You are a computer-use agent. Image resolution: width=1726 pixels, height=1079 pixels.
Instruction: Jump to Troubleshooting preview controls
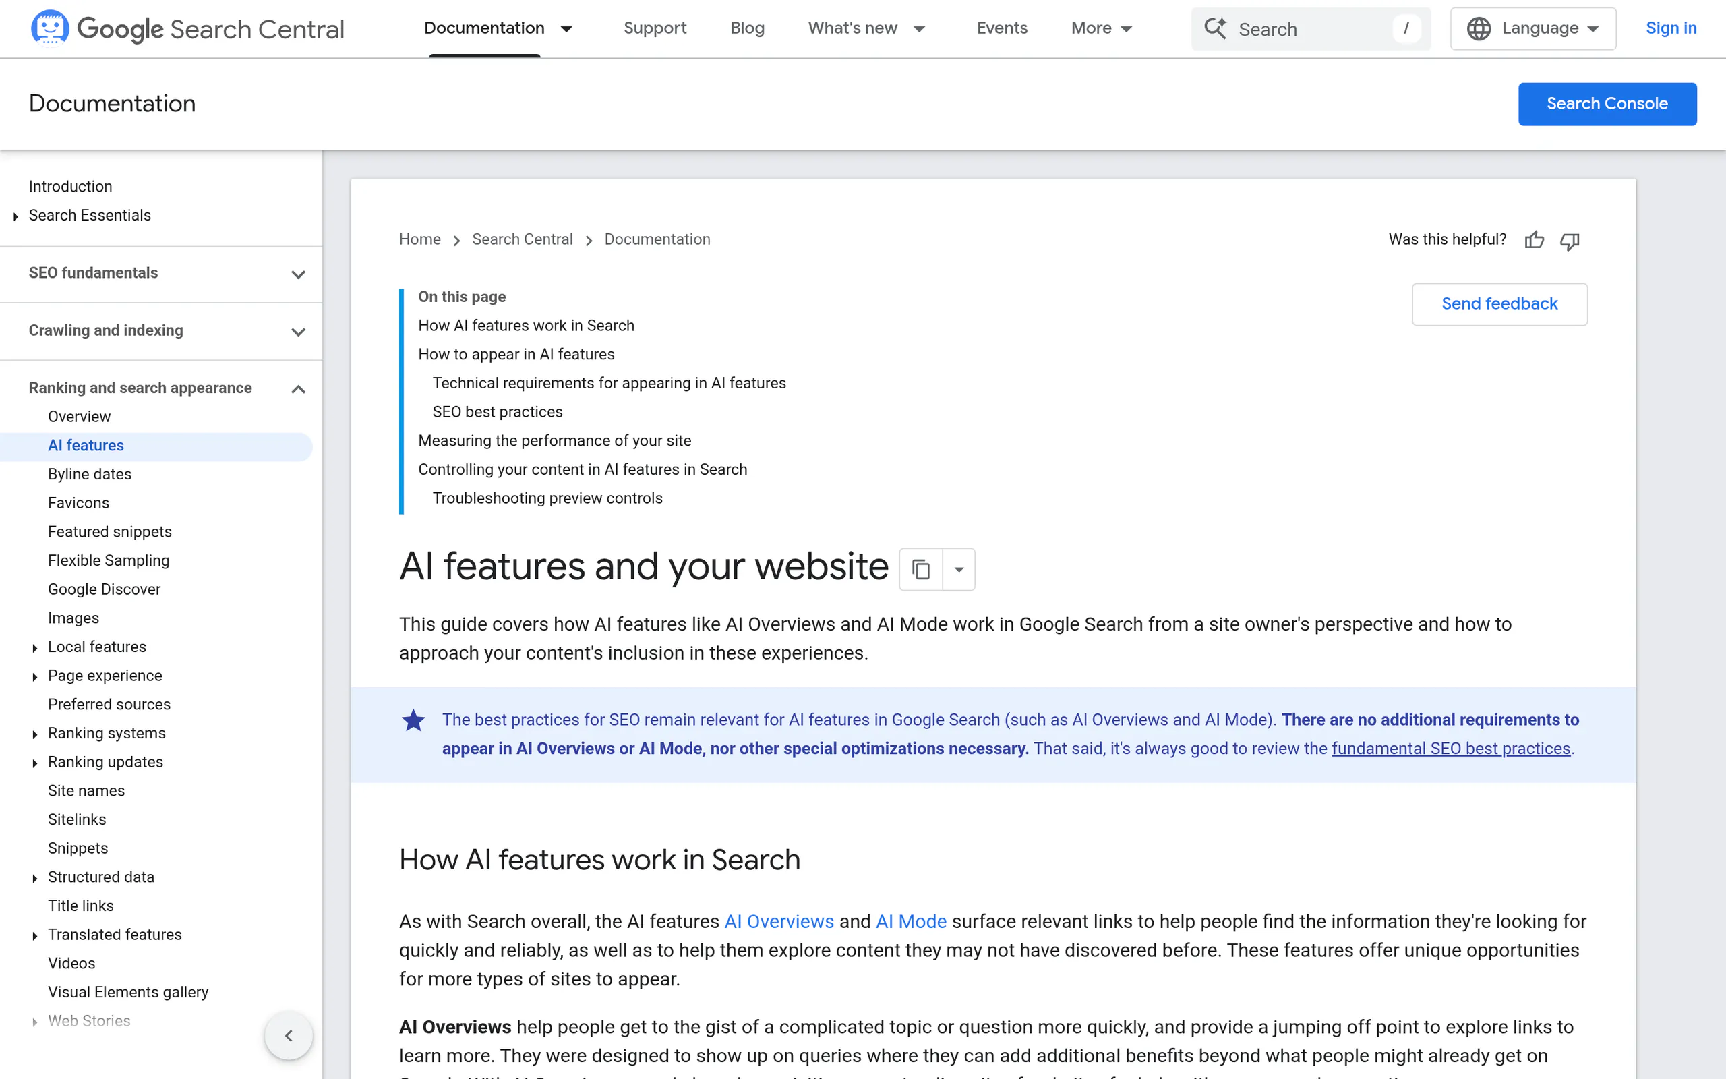(x=547, y=499)
